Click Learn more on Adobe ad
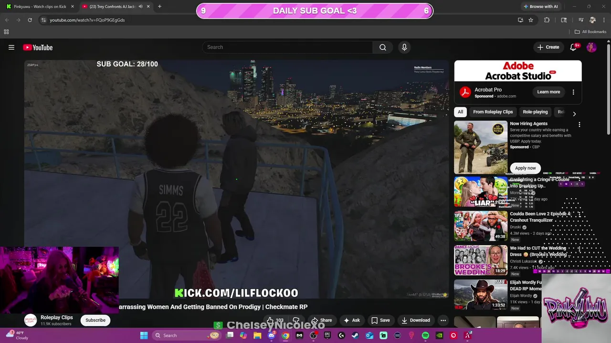The image size is (611, 343). pos(548,92)
